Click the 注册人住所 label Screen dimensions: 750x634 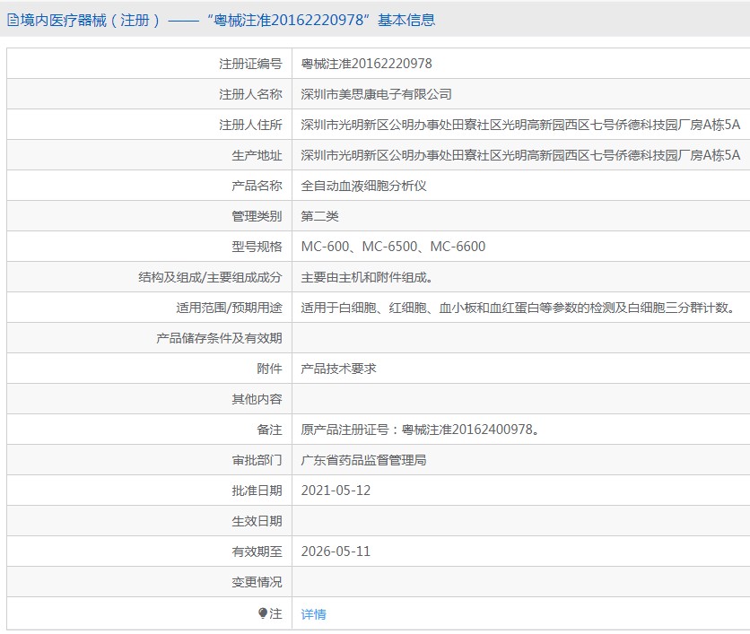[x=250, y=125]
